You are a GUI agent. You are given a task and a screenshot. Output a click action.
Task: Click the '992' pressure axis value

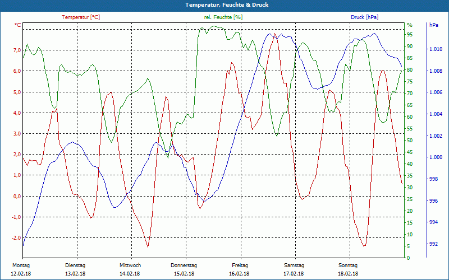433,244
